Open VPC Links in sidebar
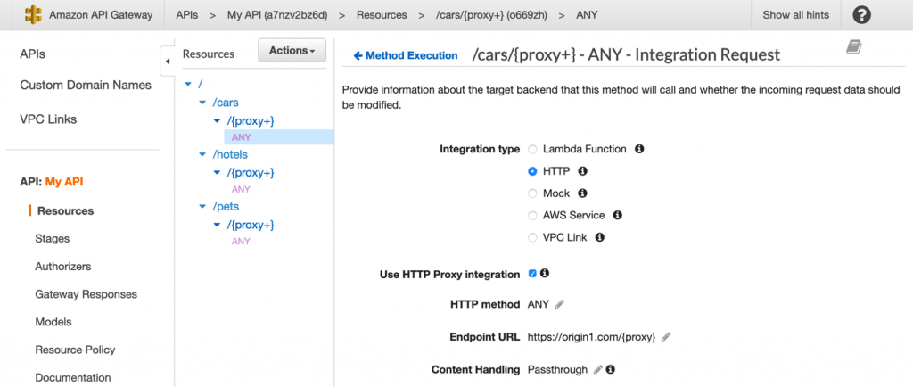The width and height of the screenshot is (913, 387). pyautogui.click(x=48, y=119)
